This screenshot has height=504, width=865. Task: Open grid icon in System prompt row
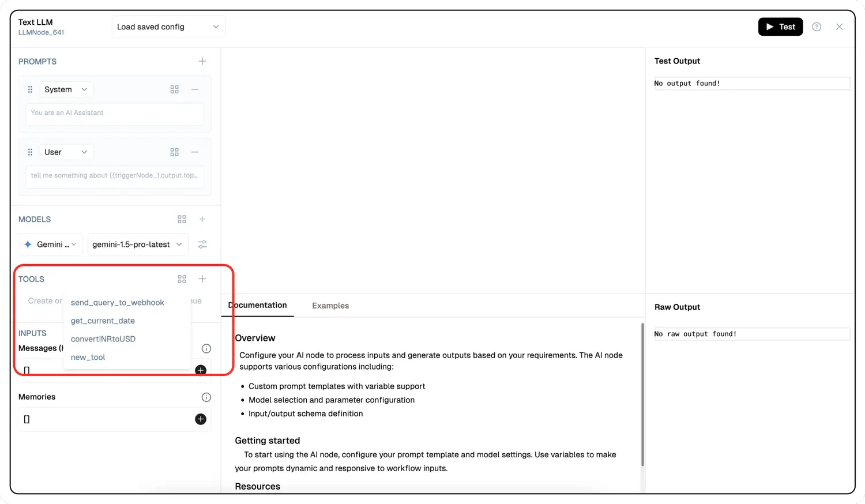click(174, 89)
